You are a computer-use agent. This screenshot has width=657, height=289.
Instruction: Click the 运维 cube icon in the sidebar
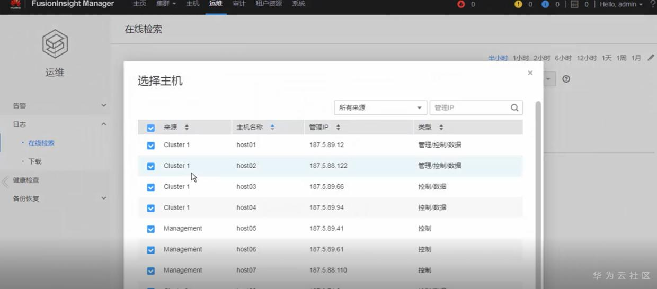click(x=55, y=44)
